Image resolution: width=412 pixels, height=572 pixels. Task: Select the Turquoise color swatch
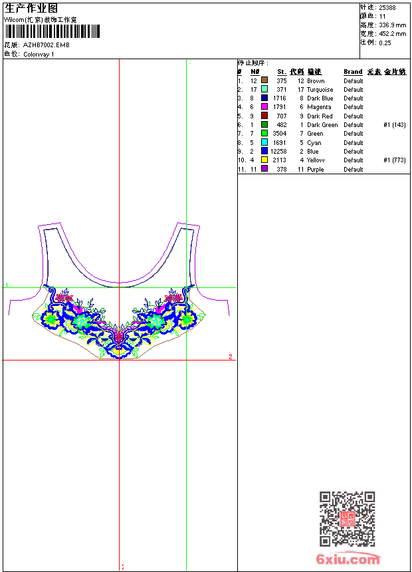[264, 89]
